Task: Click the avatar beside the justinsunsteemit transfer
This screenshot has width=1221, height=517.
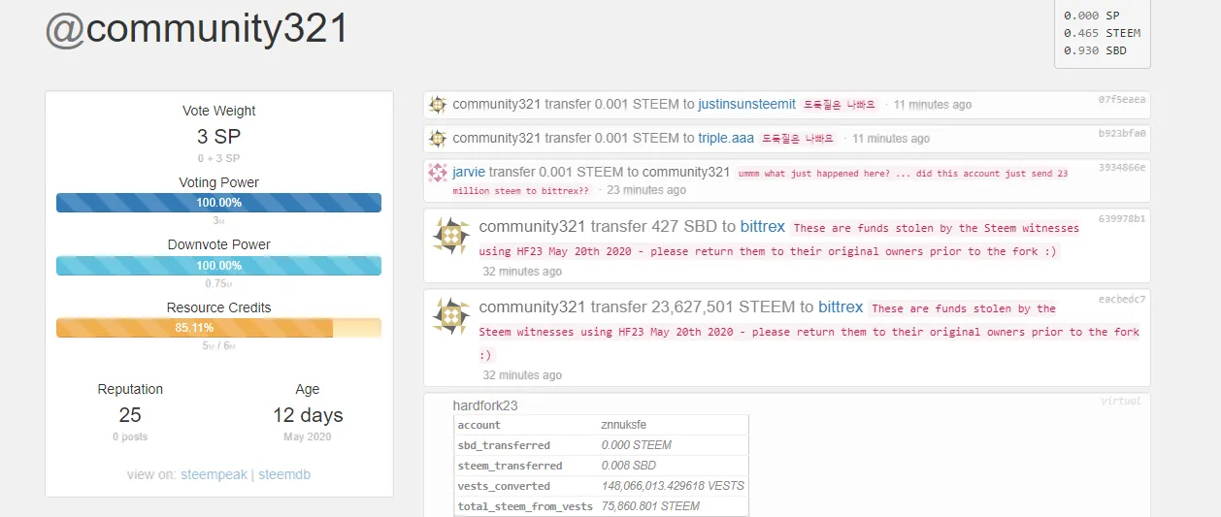Action: tap(438, 105)
